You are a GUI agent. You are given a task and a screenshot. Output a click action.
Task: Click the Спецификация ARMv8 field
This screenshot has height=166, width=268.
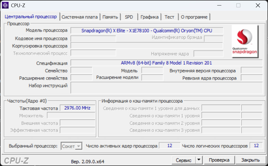click(166, 63)
